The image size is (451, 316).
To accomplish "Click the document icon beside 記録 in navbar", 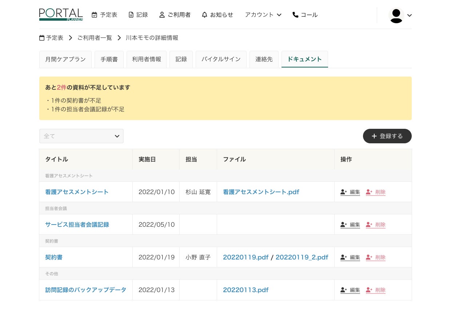I will (x=131, y=15).
